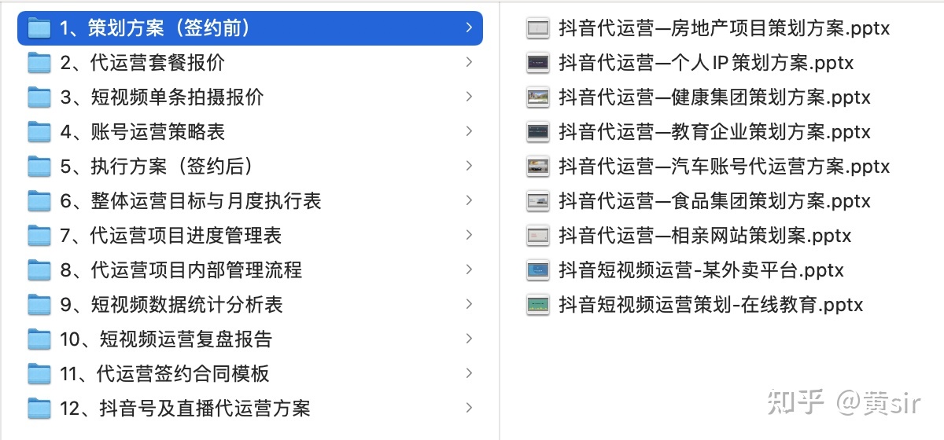Expand the 9、短视频数据统计分析表 chevron
Screen dimensions: 944x440
[469, 305]
